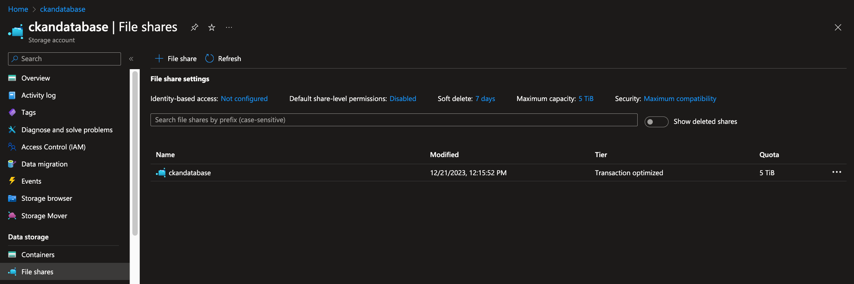854x284 pixels.
Task: Click the Containers icon in sidebar
Action: pos(12,254)
